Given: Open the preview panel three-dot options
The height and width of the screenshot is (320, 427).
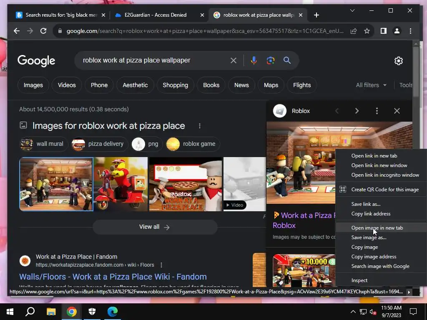Looking at the screenshot, I should pos(377,111).
